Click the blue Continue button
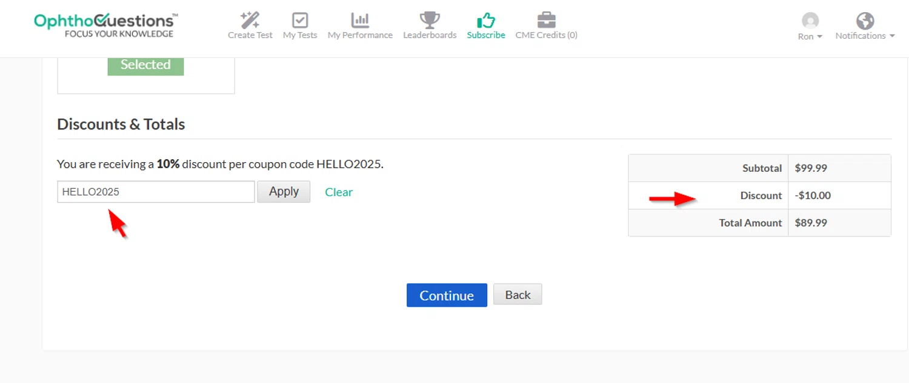Image resolution: width=909 pixels, height=383 pixels. (447, 295)
